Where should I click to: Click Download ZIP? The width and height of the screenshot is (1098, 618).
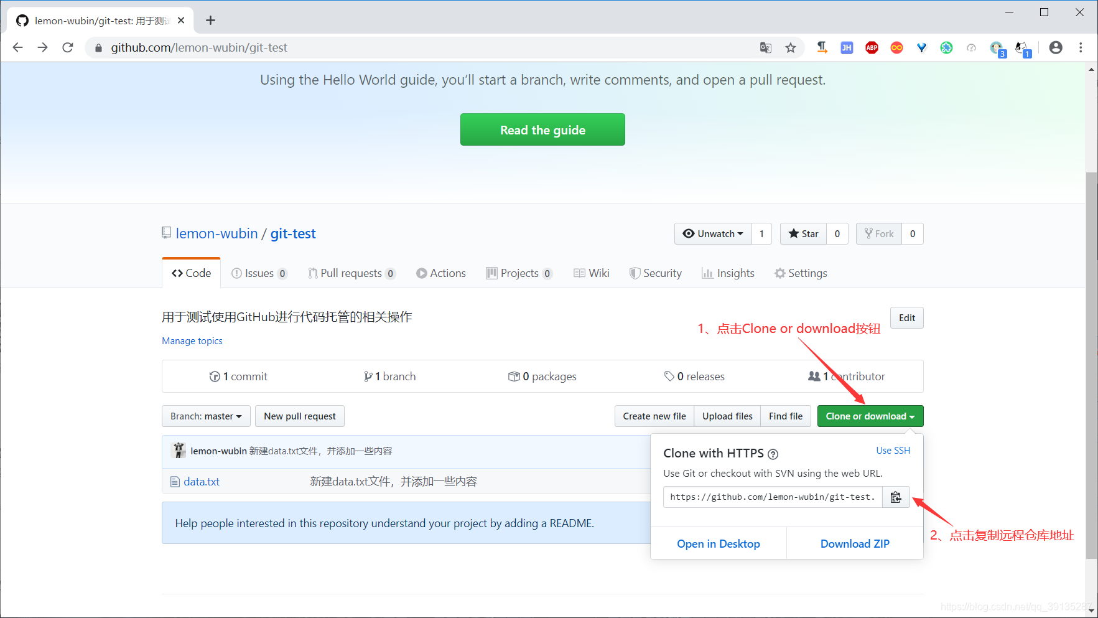855,543
